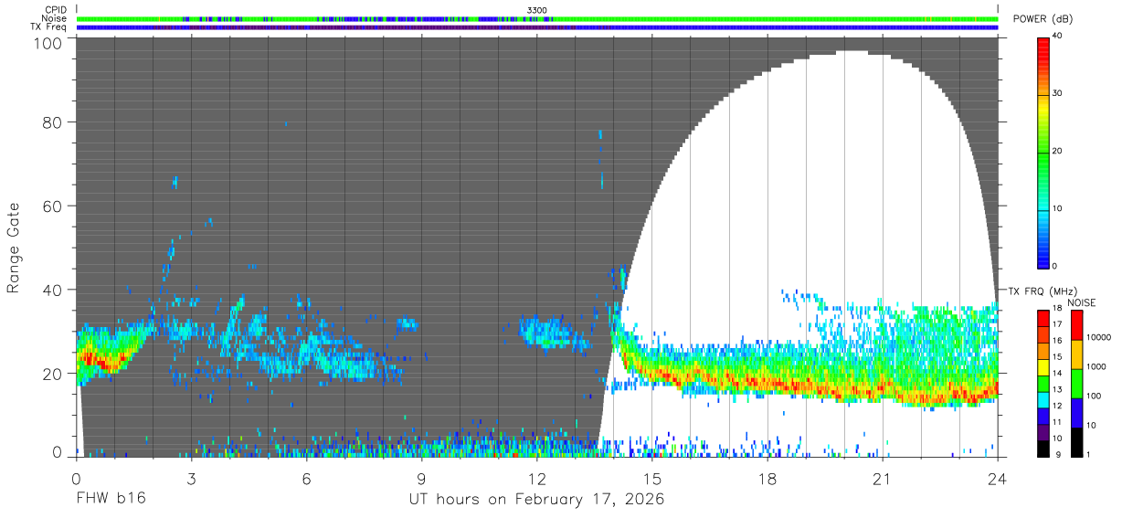Image resolution: width=1122 pixels, height=518 pixels.
Task: Click the CPID label at top left
Action: pyautogui.click(x=57, y=10)
